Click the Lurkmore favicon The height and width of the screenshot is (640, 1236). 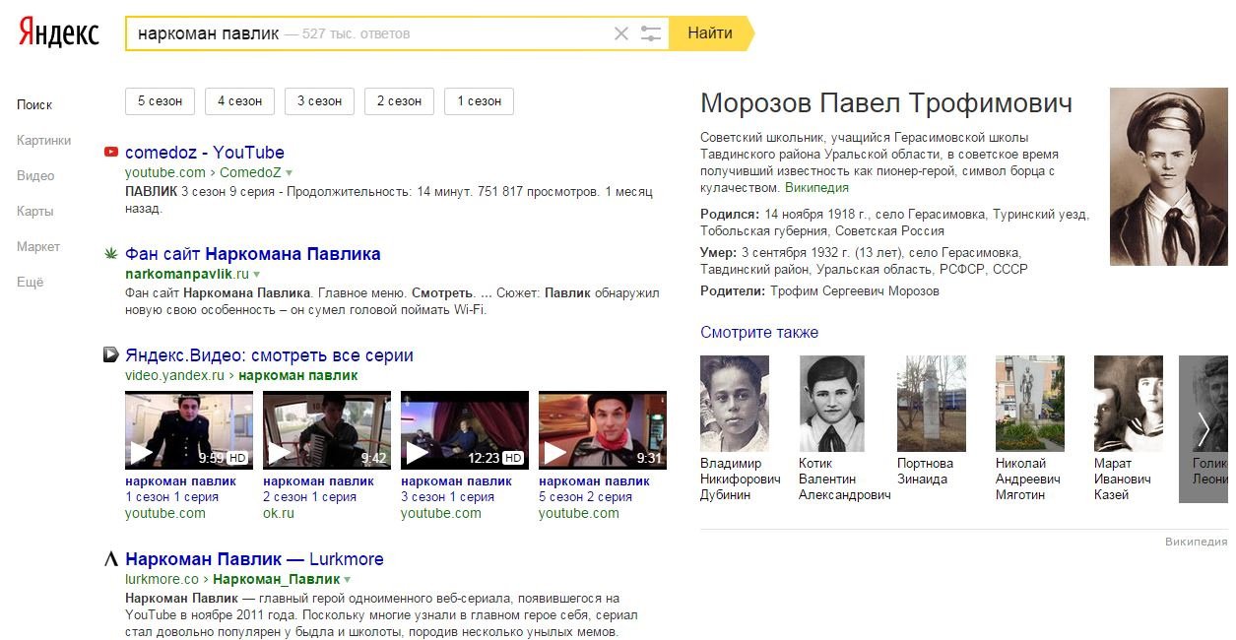pyautogui.click(x=111, y=559)
